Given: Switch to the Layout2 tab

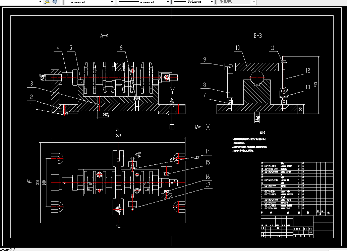Looking at the screenshot, I should click(7, 249).
